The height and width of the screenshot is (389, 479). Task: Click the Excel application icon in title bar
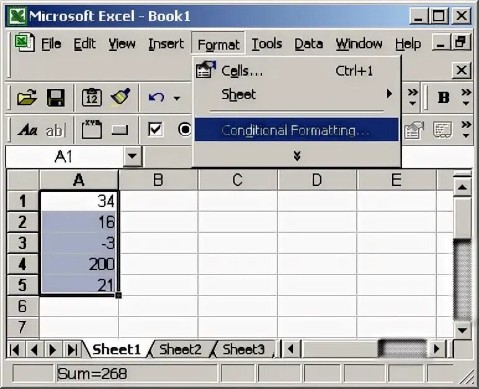click(17, 17)
